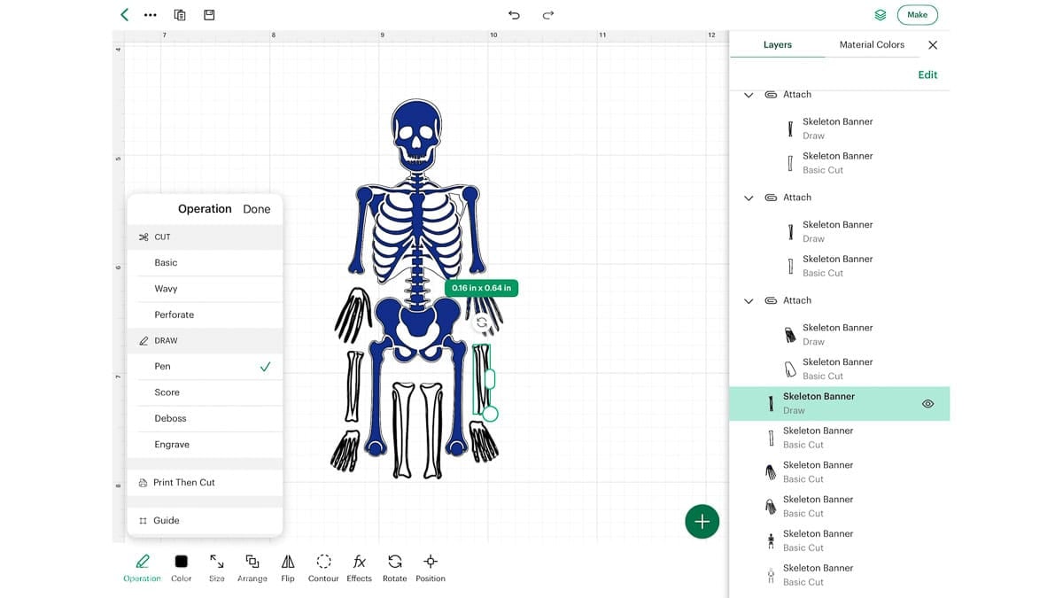Click the green circular resize handle on bone
Image resolution: width=1063 pixels, height=598 pixels.
[x=490, y=414]
